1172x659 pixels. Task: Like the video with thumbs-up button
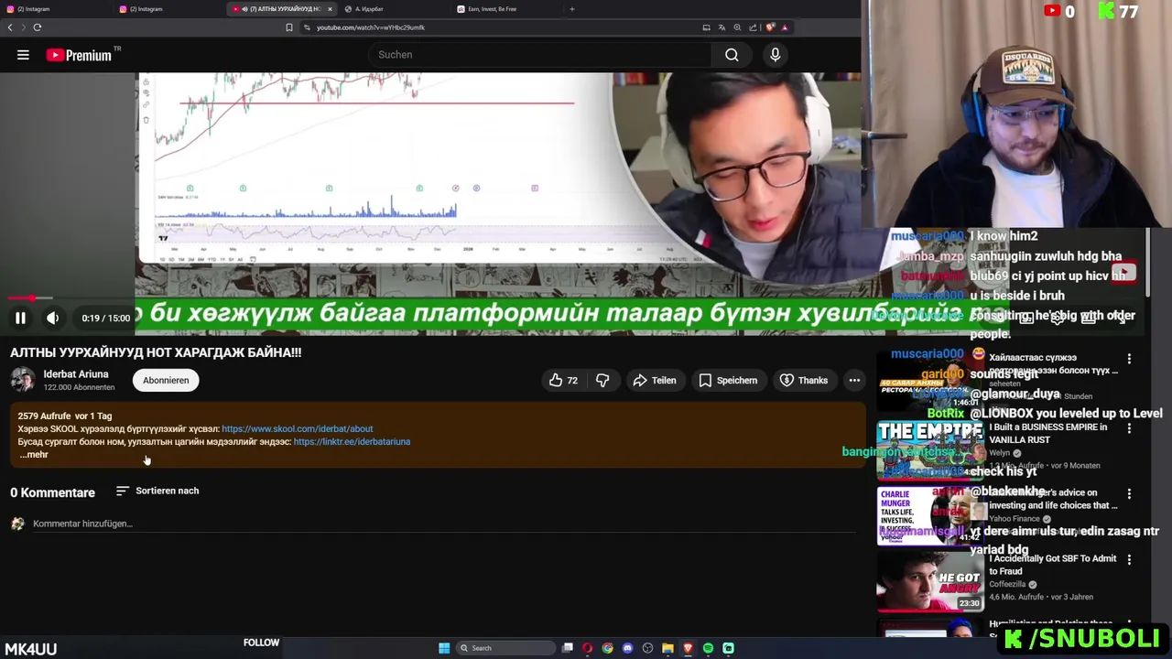[563, 381]
